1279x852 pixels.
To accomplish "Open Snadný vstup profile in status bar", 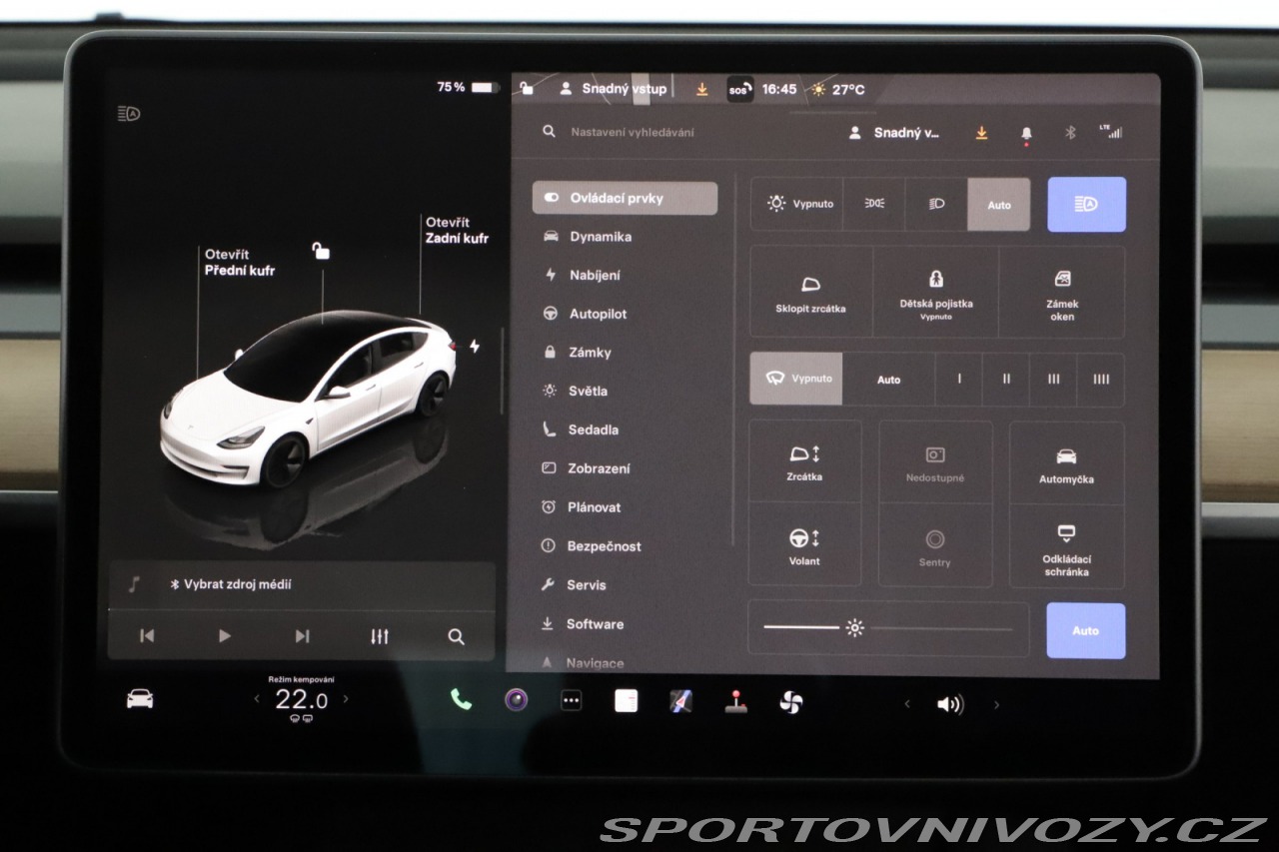I will coord(613,89).
